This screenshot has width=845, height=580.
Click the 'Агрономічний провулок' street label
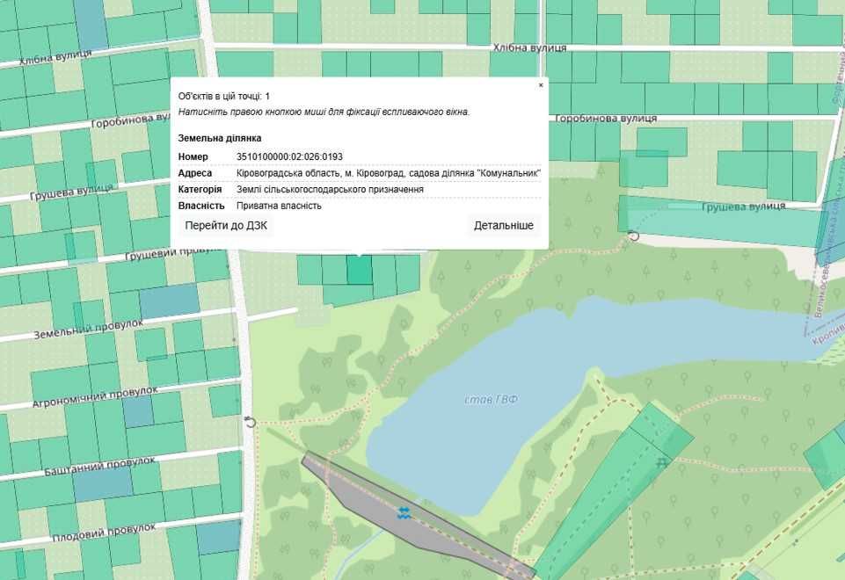click(x=95, y=396)
